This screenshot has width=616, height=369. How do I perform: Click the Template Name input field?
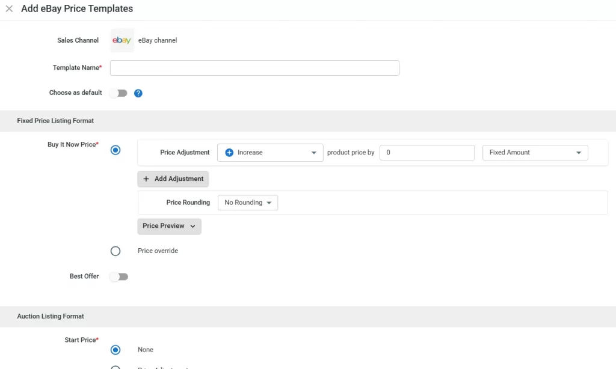tap(254, 67)
